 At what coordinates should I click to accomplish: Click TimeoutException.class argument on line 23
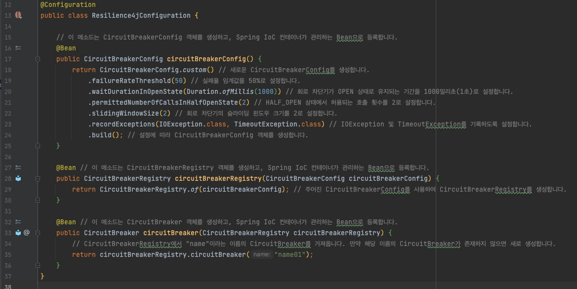pyautogui.click(x=278, y=124)
